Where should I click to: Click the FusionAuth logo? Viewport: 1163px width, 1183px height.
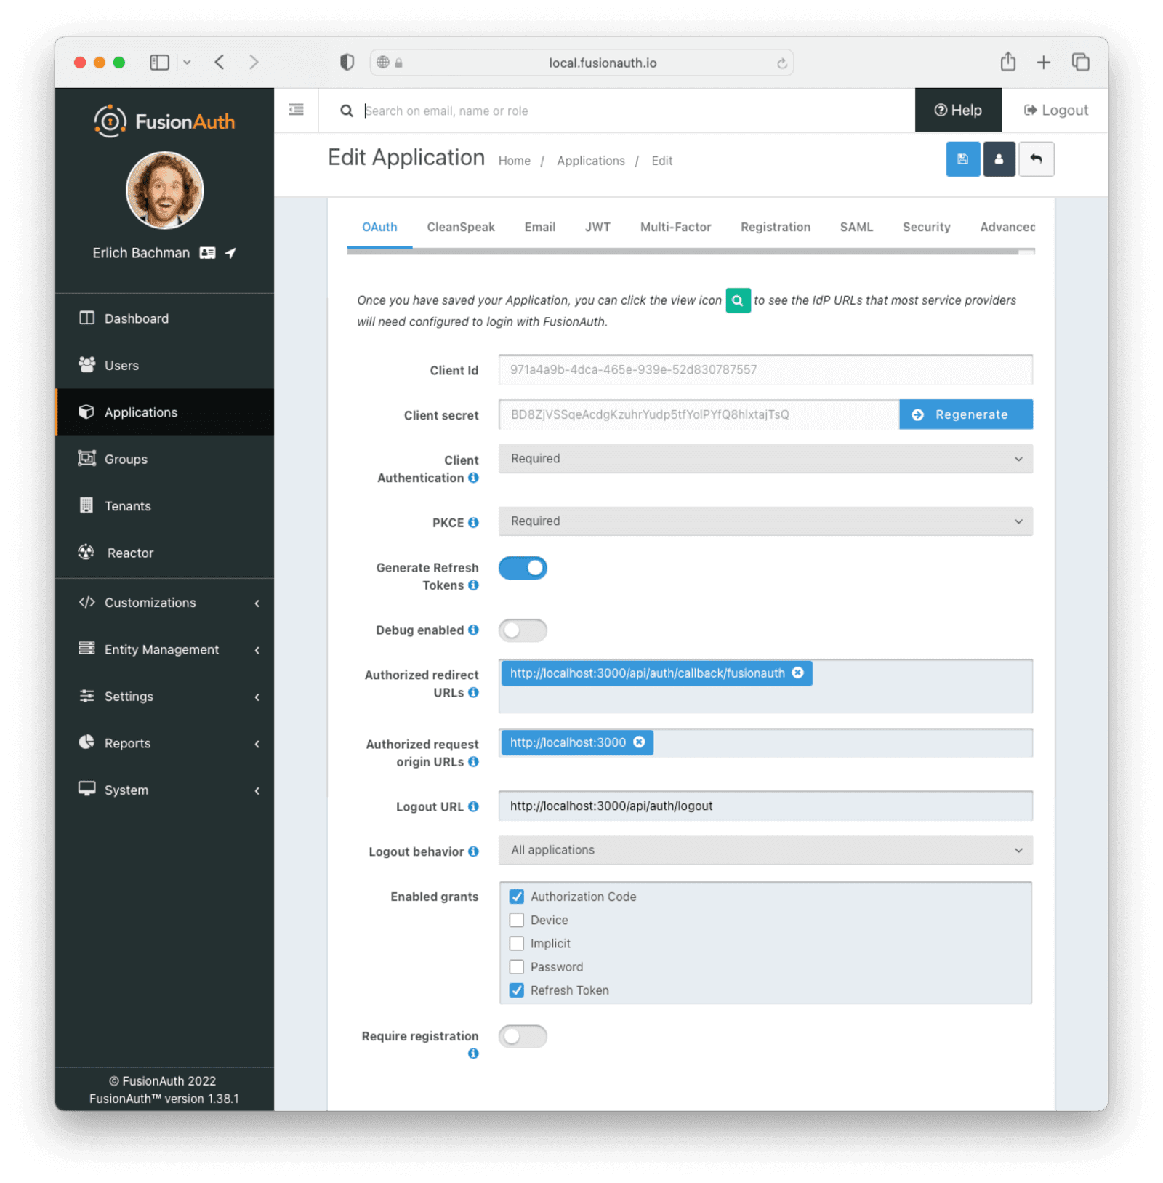164,121
